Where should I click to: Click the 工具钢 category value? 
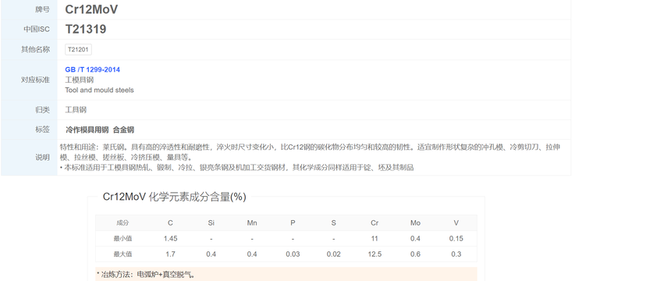pyautogui.click(x=76, y=109)
